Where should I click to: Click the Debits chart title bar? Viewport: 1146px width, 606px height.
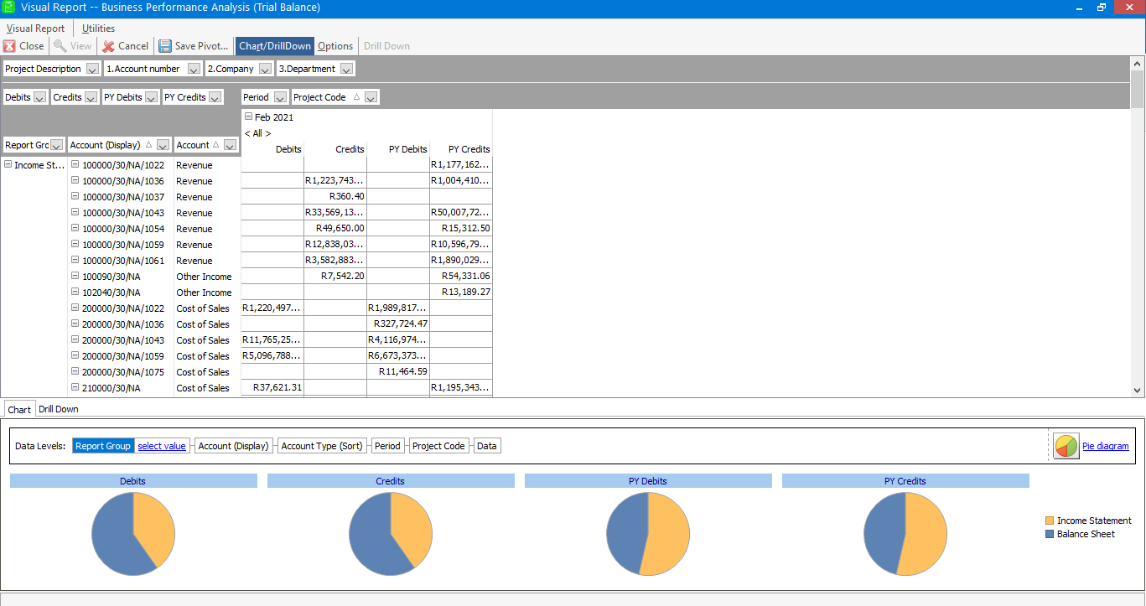pos(133,481)
